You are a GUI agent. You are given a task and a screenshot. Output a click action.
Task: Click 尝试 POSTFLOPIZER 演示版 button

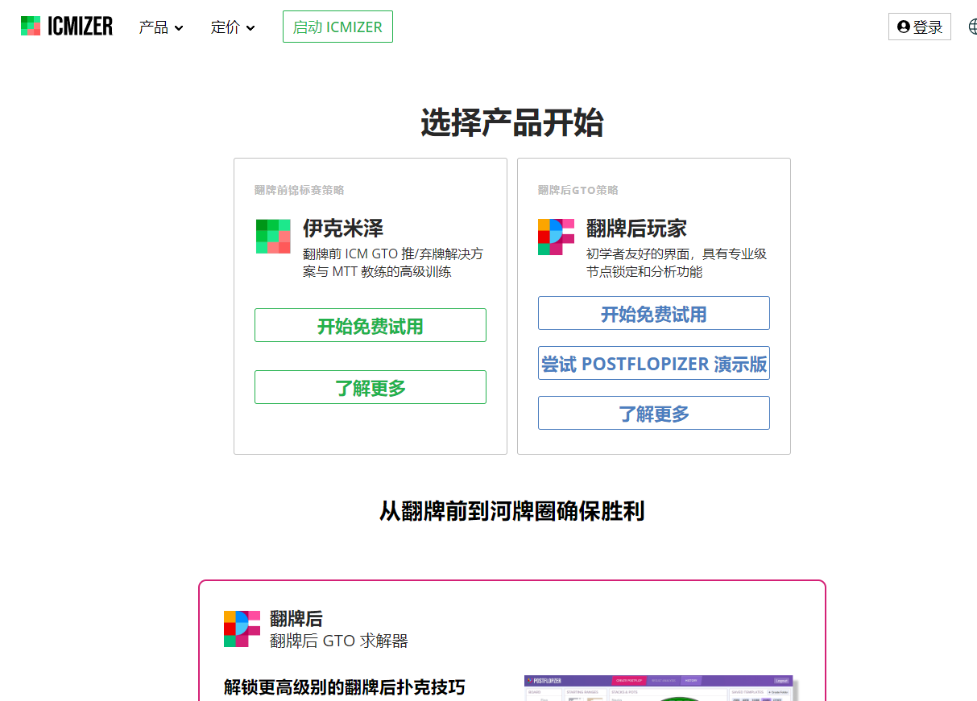point(654,363)
